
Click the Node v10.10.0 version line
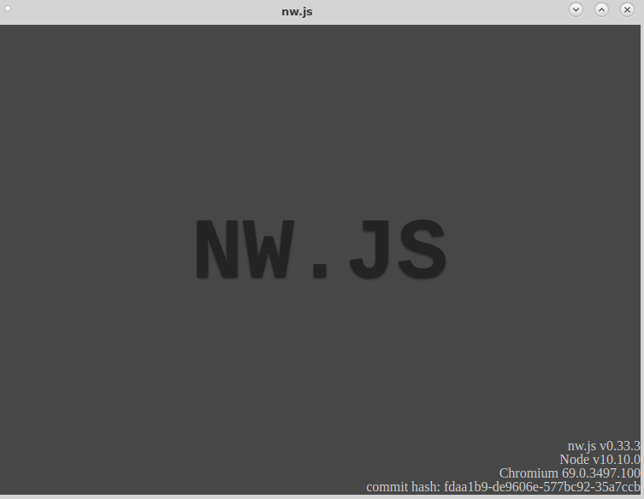click(600, 460)
